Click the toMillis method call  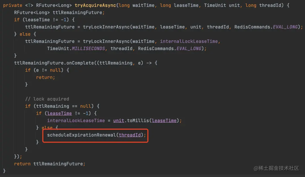click(x=138, y=121)
